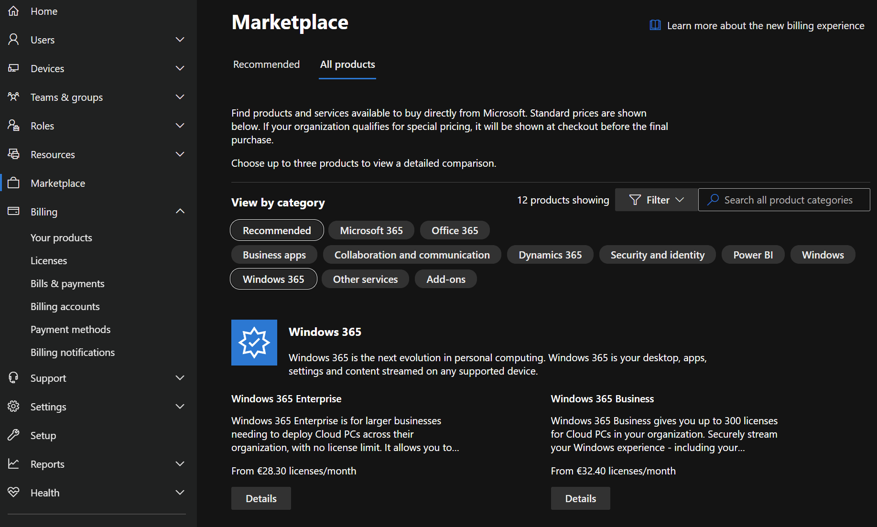Expand the Reports menu chevron
The width and height of the screenshot is (877, 527).
[x=180, y=464]
